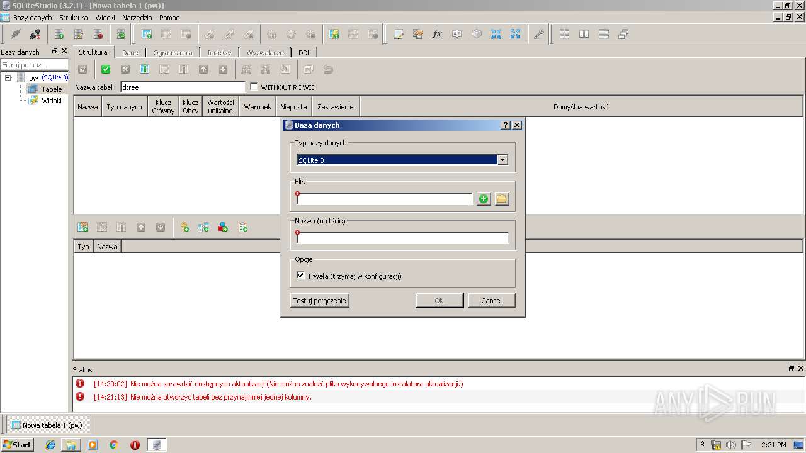Image resolution: width=806 pixels, height=453 pixels.
Task: Click the edit database toolbar icon
Action: (x=79, y=35)
